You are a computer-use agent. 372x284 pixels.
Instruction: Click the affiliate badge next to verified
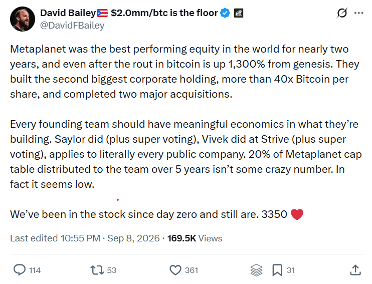[x=239, y=13]
